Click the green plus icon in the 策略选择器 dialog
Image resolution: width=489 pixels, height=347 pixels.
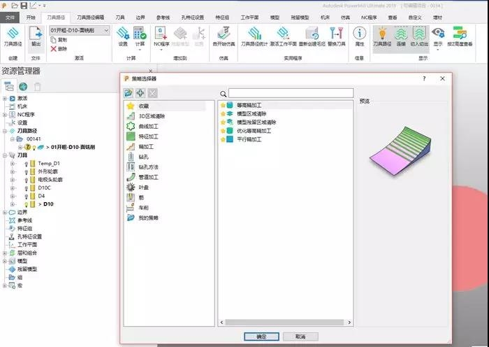[140, 93]
